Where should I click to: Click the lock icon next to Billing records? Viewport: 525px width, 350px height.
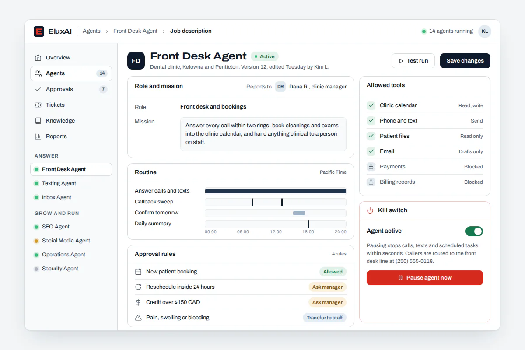pos(371,182)
